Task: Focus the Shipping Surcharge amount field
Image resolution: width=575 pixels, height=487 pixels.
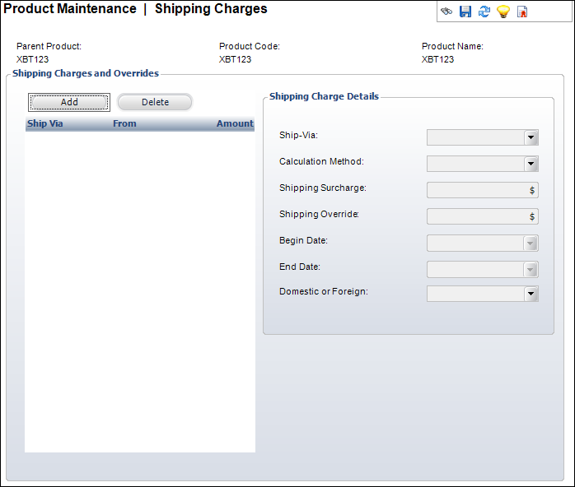Action: 482,190
